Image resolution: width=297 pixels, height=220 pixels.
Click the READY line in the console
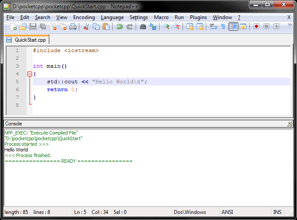69,161
